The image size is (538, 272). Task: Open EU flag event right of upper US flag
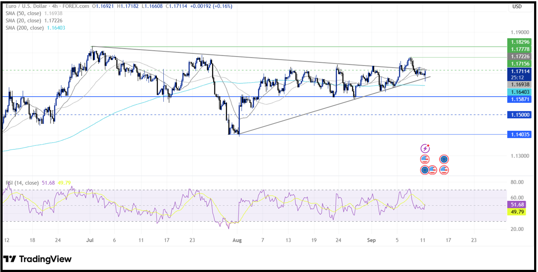[444, 159]
